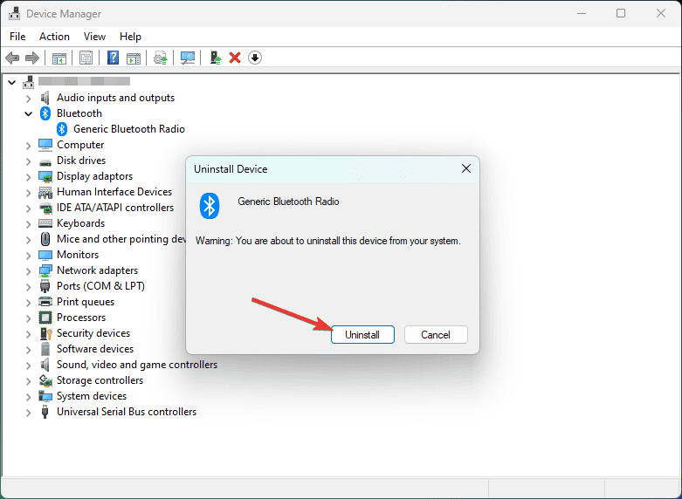Expand Sound, video and game controllers
This screenshot has height=499, width=682.
[x=28, y=366]
